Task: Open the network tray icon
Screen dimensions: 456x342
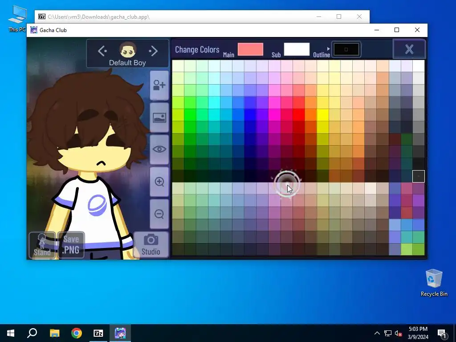Action: pyautogui.click(x=388, y=333)
